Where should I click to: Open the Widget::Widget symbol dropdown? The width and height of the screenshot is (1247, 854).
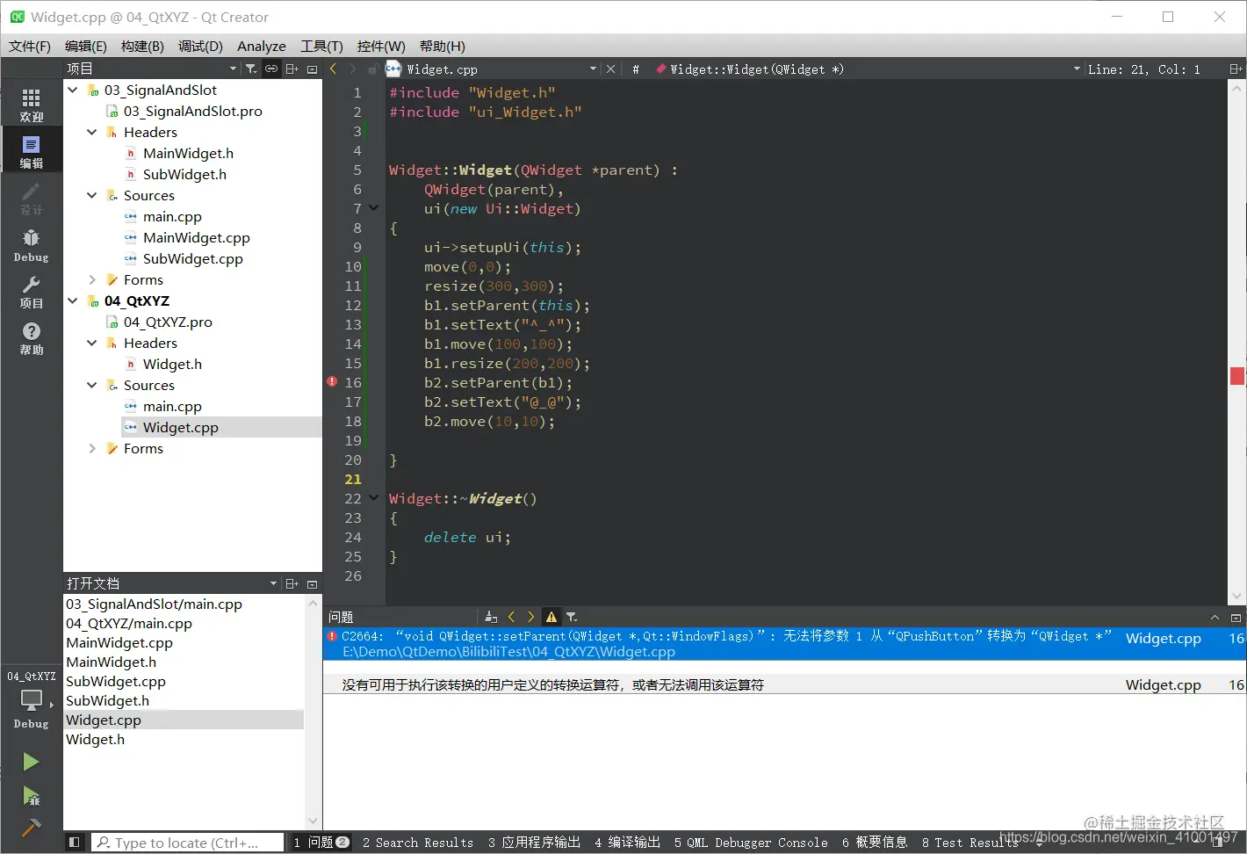[x=1077, y=69]
